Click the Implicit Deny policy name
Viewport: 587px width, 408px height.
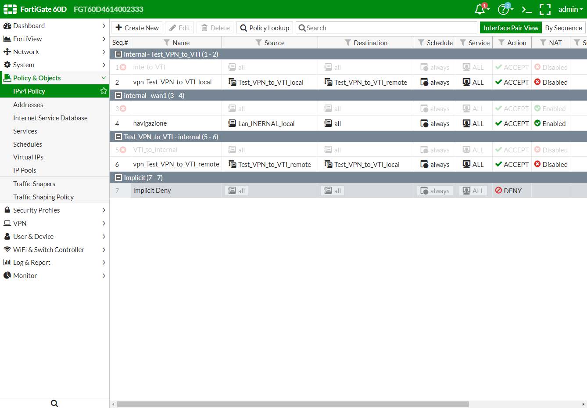[x=152, y=191]
